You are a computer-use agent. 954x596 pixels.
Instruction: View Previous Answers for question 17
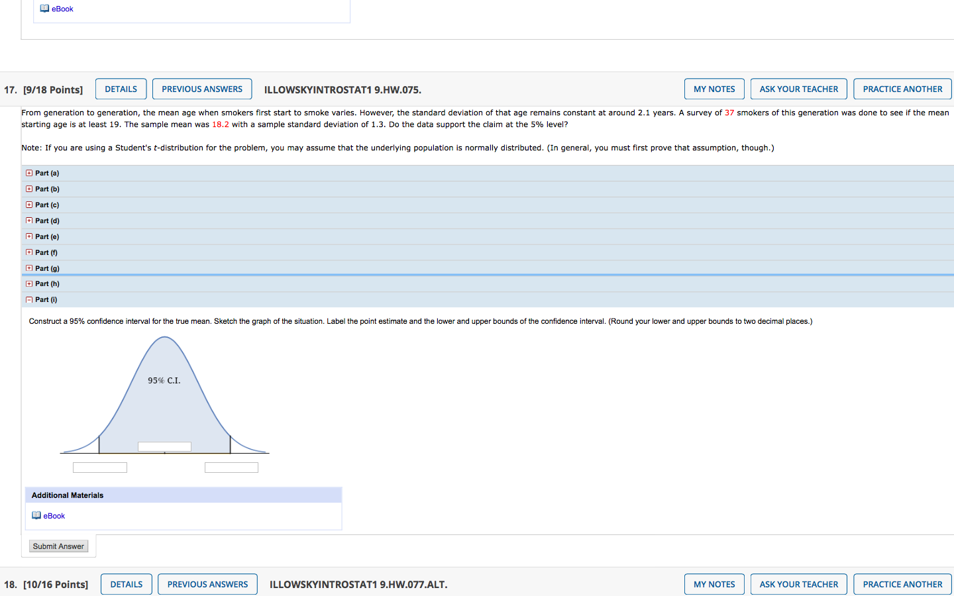click(x=202, y=89)
